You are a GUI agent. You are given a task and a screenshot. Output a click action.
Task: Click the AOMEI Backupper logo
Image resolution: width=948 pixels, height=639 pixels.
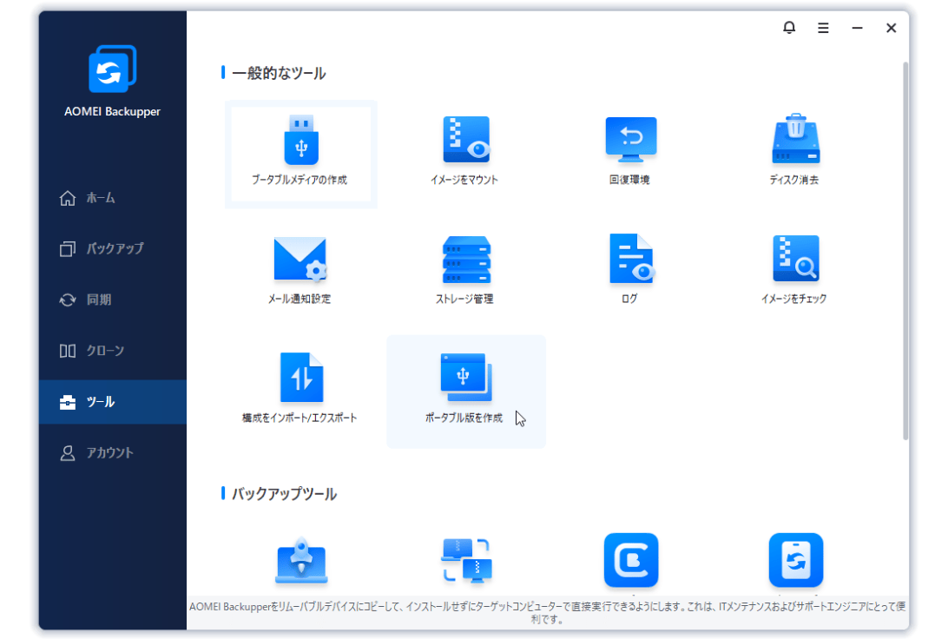click(113, 69)
